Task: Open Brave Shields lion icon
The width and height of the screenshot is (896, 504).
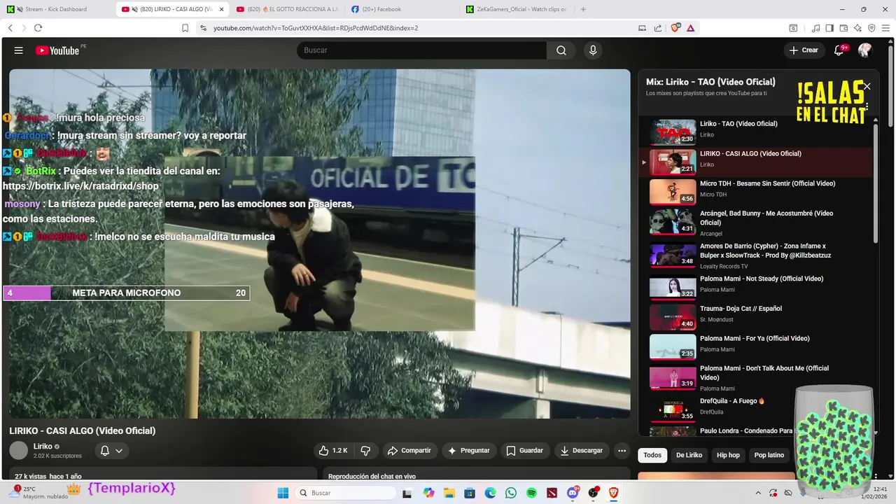Action: pyautogui.click(x=675, y=28)
